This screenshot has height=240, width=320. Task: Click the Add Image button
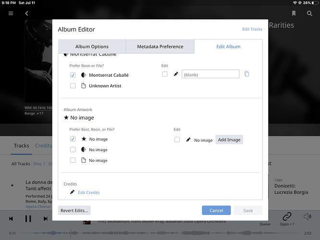229,140
